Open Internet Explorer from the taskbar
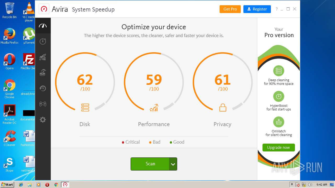This screenshot has height=188, width=335. [21, 185]
